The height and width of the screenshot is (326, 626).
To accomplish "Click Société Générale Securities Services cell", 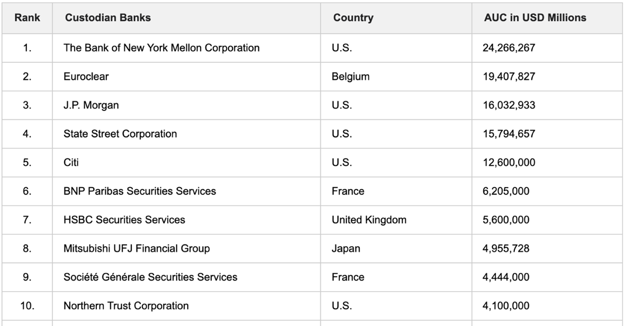I will [186, 277].
